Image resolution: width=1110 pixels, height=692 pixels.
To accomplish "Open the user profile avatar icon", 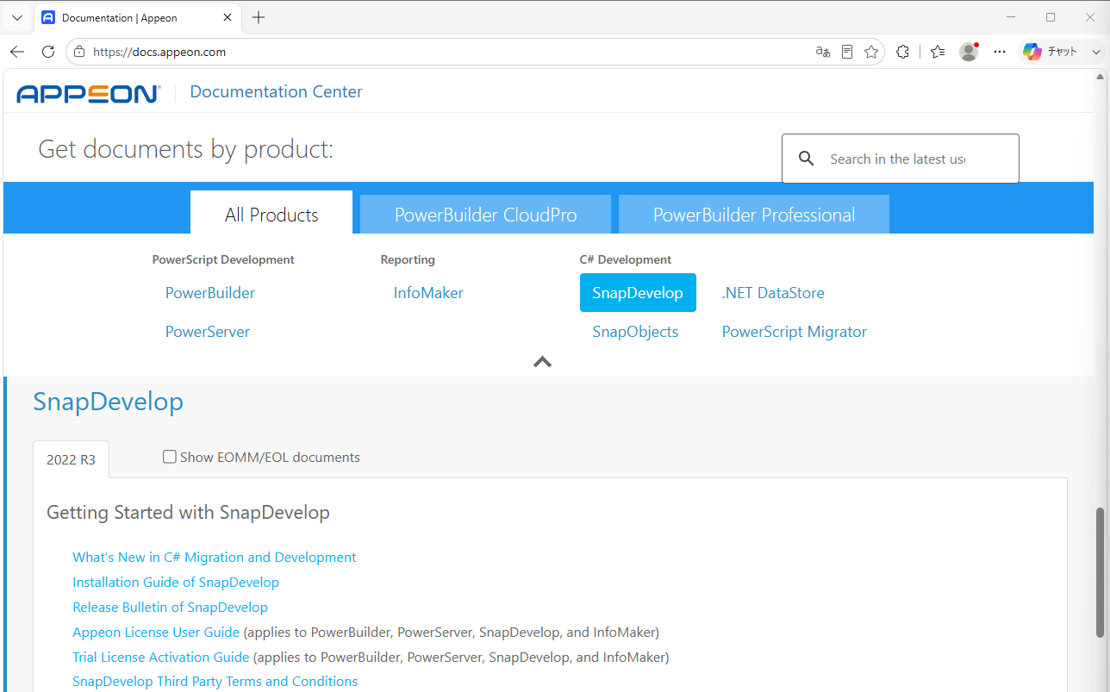I will 969,52.
